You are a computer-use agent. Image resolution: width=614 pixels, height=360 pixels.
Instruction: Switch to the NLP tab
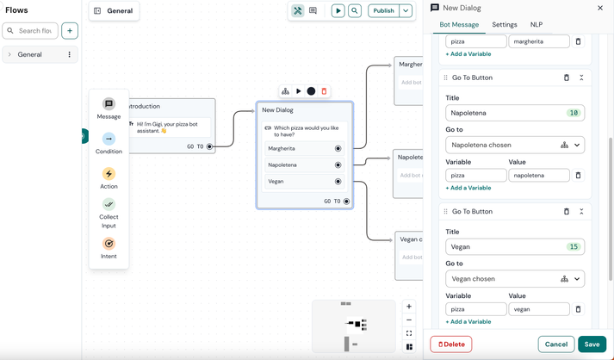pos(536,25)
